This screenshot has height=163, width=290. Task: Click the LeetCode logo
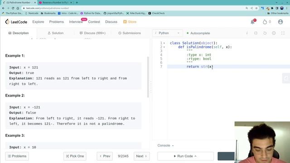pos(16,22)
